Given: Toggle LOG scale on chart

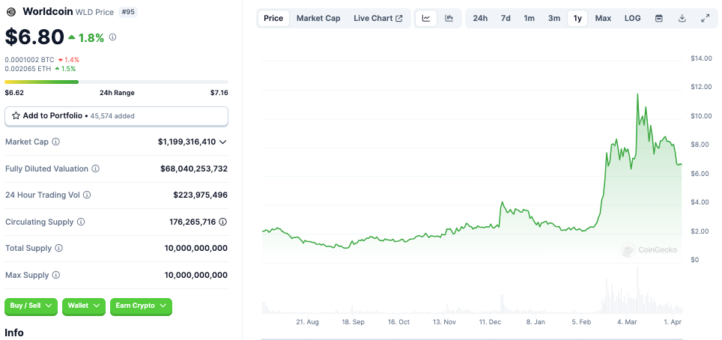Looking at the screenshot, I should (x=632, y=19).
